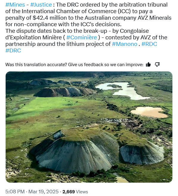Select the #RDC hashtag
Screen dimensions: 178x196
point(149,44)
